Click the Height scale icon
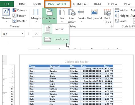This screenshot has height=105, width=135. [117, 16]
